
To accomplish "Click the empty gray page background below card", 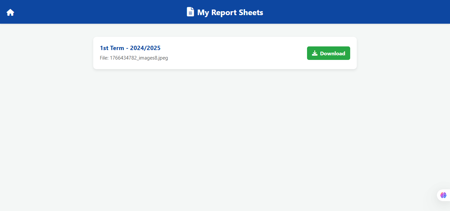I will 225,138.
